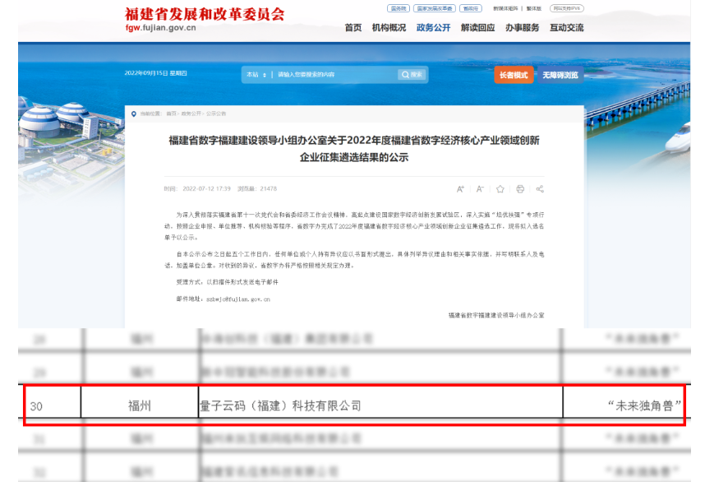The width and height of the screenshot is (705, 491).
Task: Open the 办事服务 navigation menu
Action: [x=523, y=28]
